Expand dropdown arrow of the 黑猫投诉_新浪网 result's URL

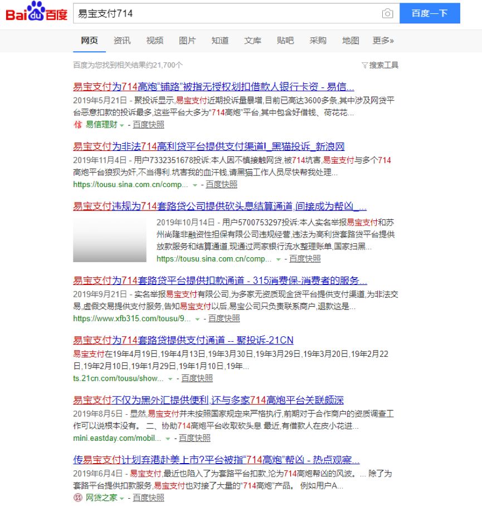click(195, 185)
